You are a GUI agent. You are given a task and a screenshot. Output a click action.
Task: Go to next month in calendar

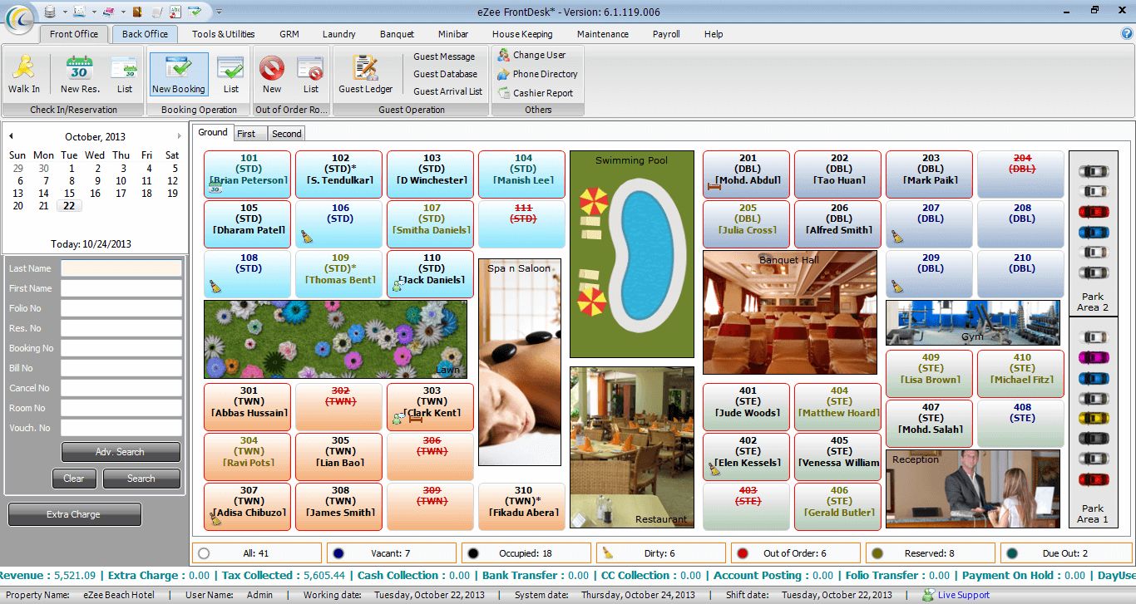pyautogui.click(x=179, y=136)
